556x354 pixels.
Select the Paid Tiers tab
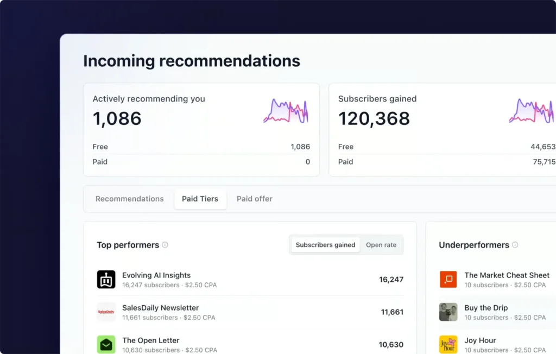coord(200,199)
